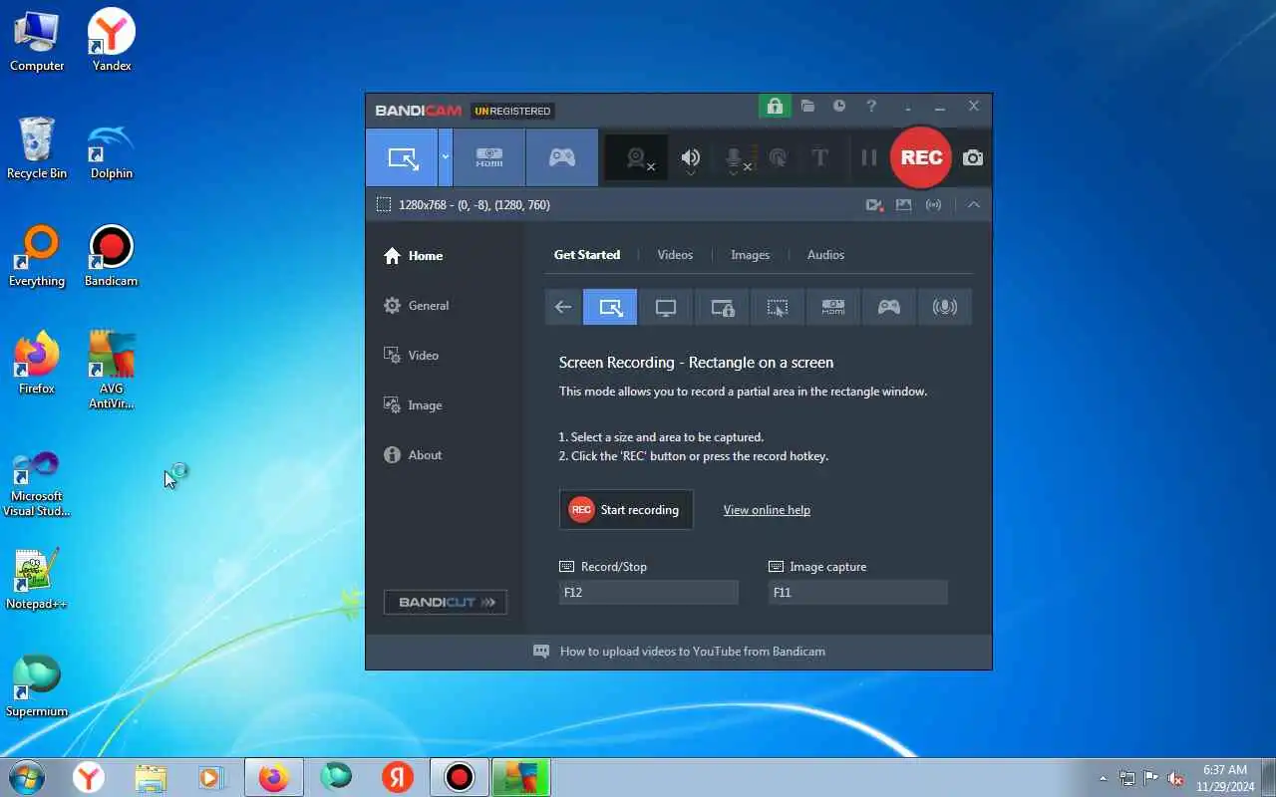
Task: Open the help question mark icon
Action: pyautogui.click(x=871, y=106)
